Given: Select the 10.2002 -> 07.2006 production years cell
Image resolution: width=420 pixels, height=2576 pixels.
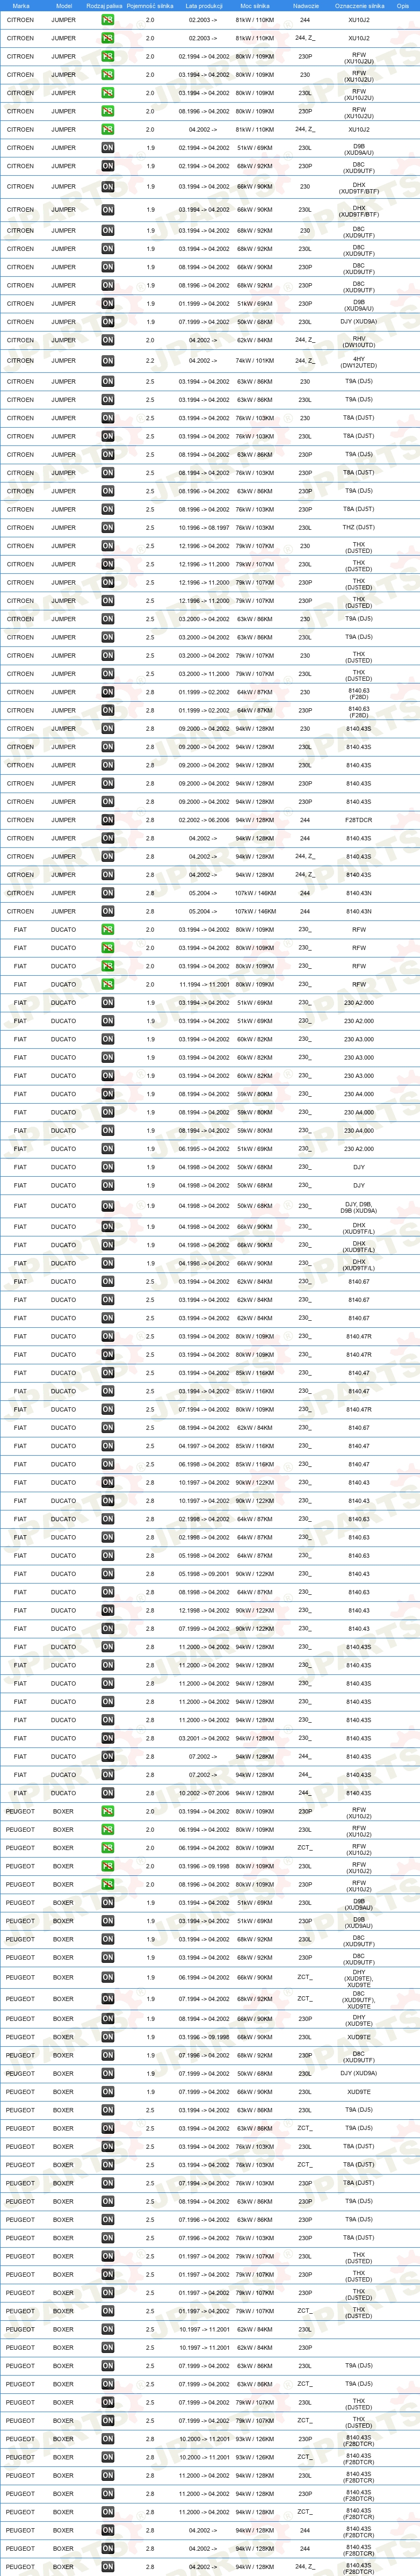Looking at the screenshot, I should pyautogui.click(x=204, y=1793).
